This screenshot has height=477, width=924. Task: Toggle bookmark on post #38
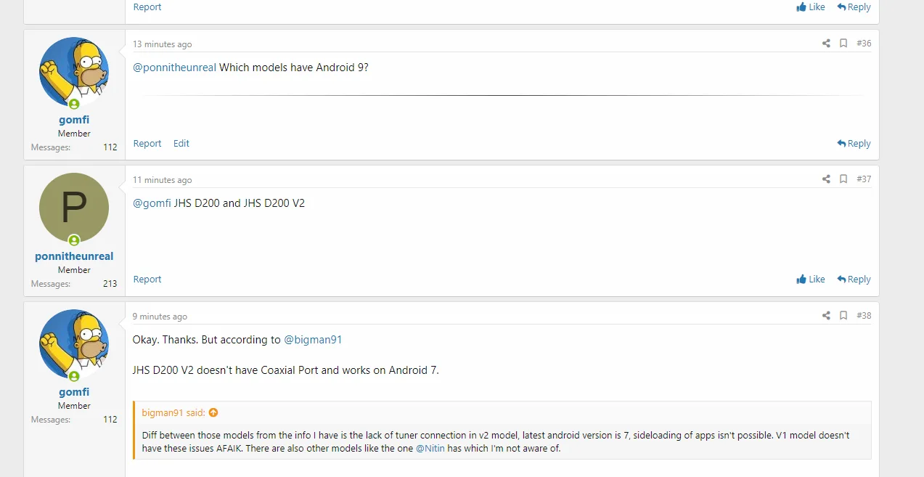pyautogui.click(x=843, y=316)
